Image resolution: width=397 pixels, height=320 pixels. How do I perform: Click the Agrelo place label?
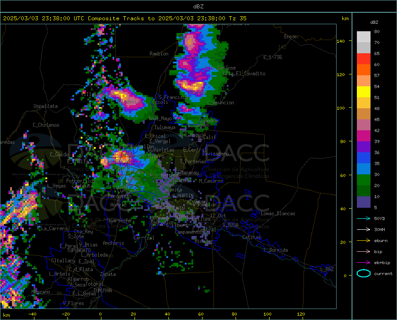pos(118,205)
